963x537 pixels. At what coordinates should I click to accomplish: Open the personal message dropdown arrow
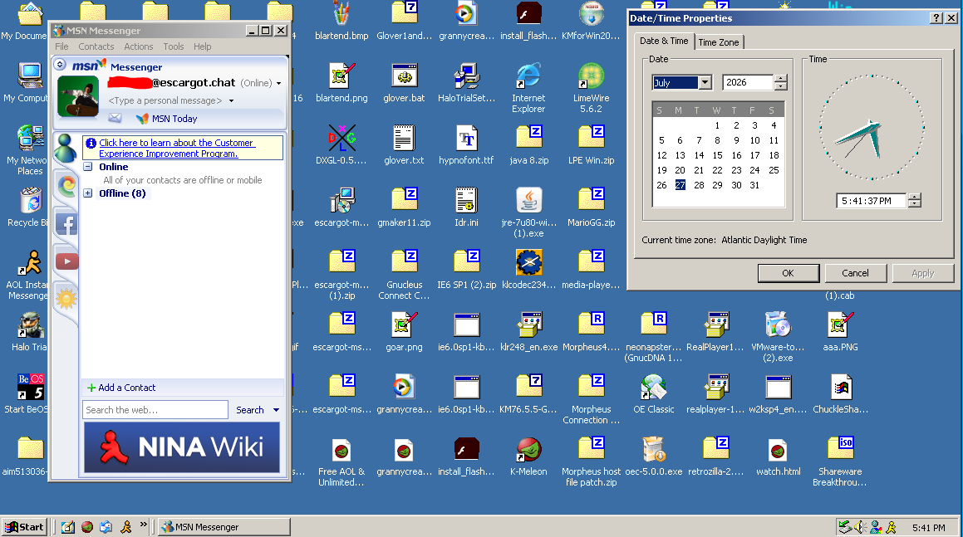click(x=232, y=100)
